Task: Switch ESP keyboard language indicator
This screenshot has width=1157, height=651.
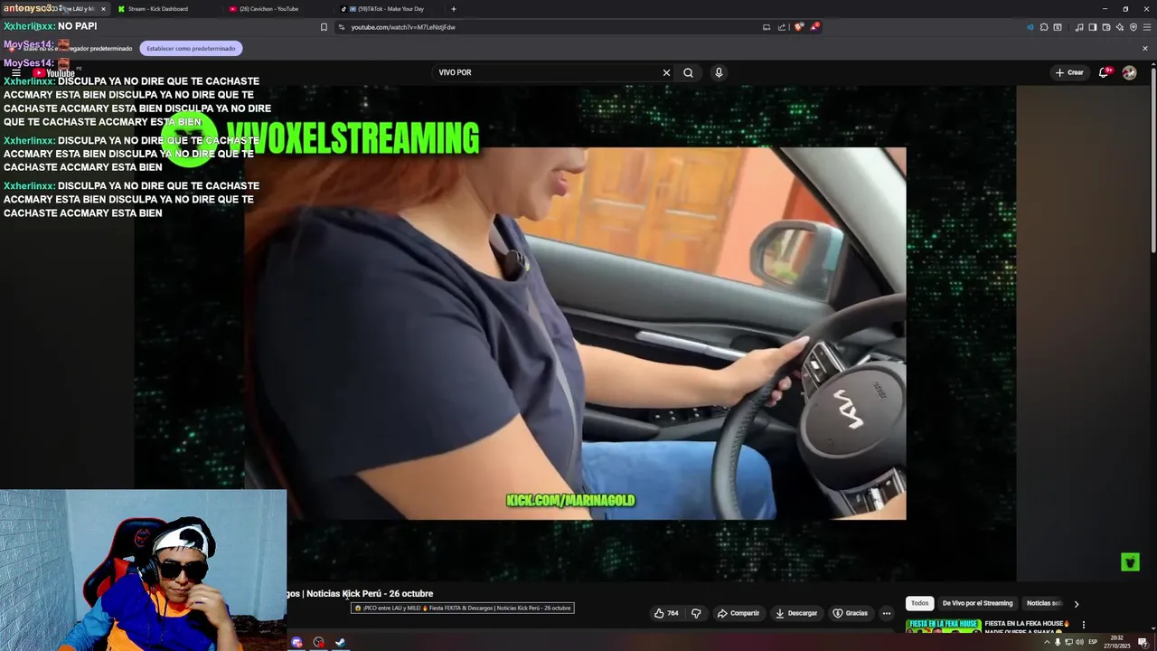Action: click(x=1093, y=642)
